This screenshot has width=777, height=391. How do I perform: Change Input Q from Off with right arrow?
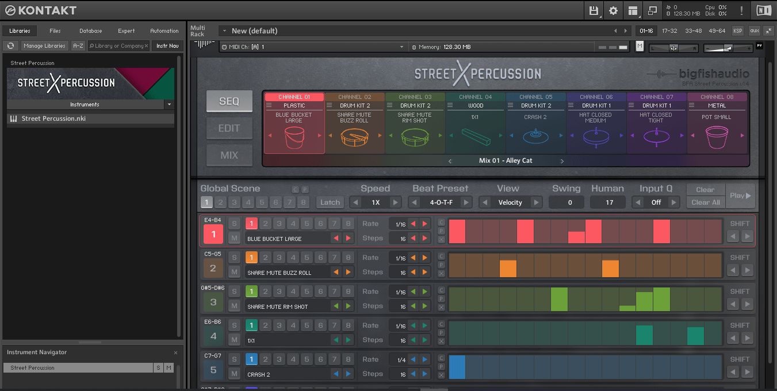point(674,202)
